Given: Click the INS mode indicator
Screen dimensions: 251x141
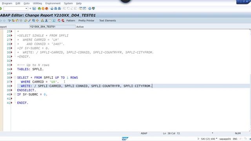Looking at the screenshot, I should pyautogui.click(x=235, y=139).
